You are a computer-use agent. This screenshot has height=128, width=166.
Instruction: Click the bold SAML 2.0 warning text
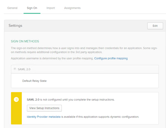pyautogui.click(x=33, y=100)
